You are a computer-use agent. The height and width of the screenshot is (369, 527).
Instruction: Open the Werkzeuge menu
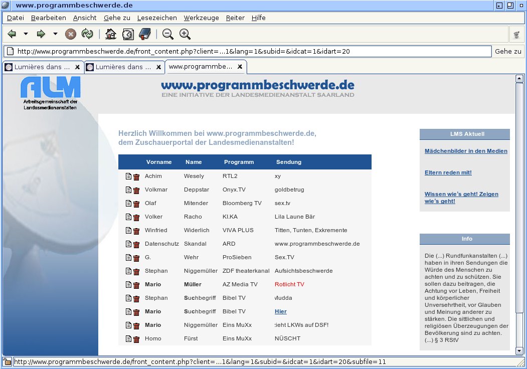tap(201, 18)
